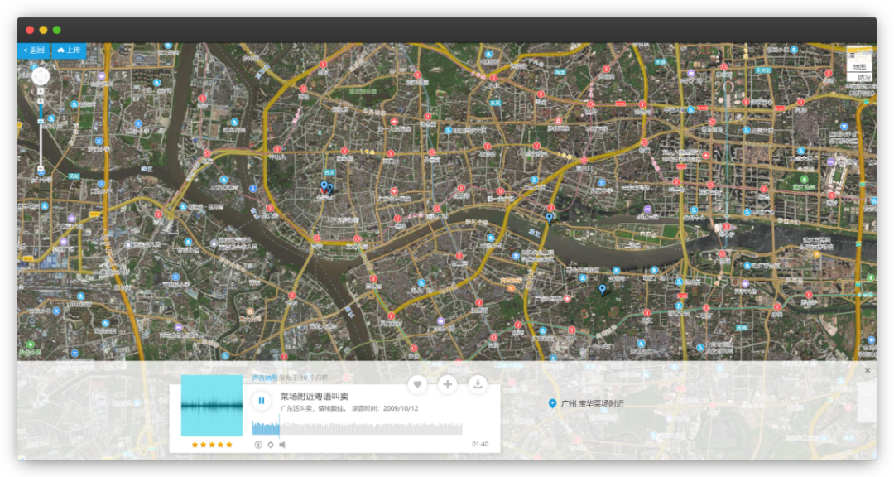894x477 pixels.
Task: Click the heart icon to favorite the recording
Action: click(418, 384)
